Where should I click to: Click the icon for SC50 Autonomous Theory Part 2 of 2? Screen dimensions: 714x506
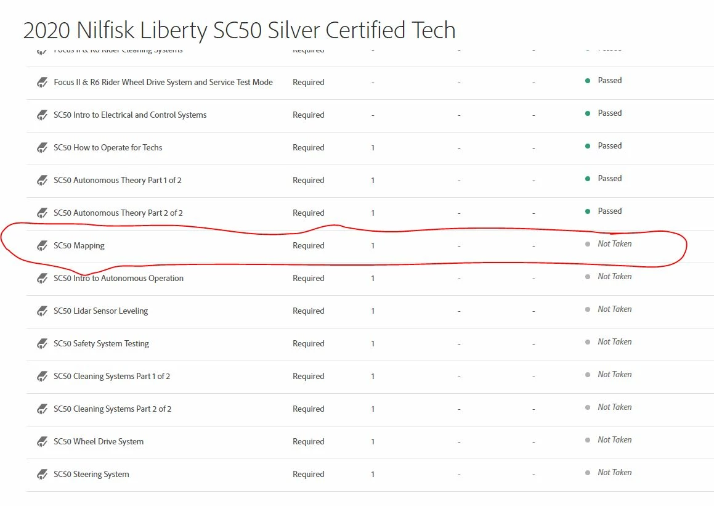click(42, 213)
